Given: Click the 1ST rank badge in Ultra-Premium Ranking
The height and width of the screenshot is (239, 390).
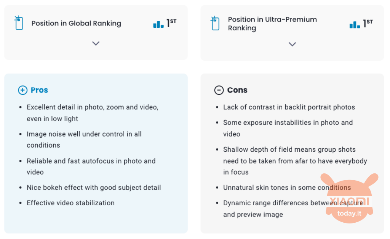Looking at the screenshot, I should (x=368, y=23).
